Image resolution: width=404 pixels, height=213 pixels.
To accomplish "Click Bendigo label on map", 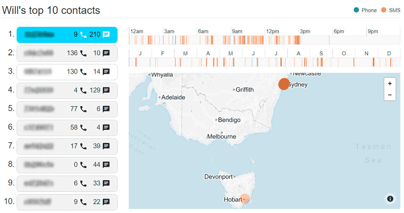I will pos(229,120).
